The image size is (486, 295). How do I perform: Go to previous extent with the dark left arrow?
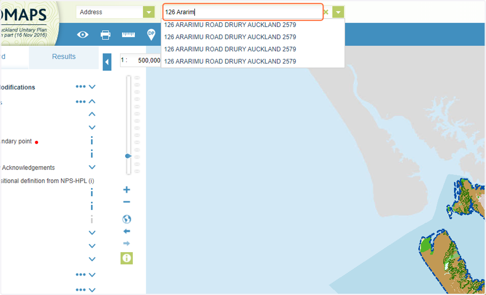(x=127, y=231)
